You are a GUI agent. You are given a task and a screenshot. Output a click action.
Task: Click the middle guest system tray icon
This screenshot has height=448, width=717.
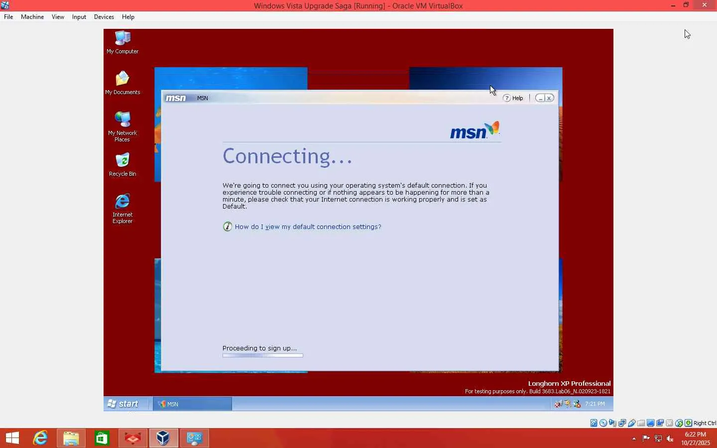[x=568, y=404]
